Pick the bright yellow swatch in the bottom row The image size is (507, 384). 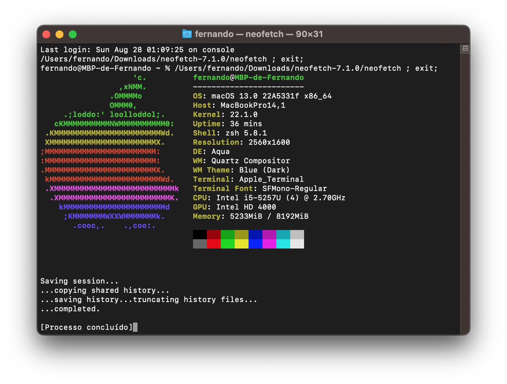coord(242,244)
